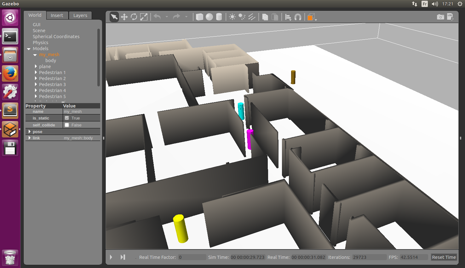
Task: Toggle the self_collide checkbox
Action: point(67,125)
